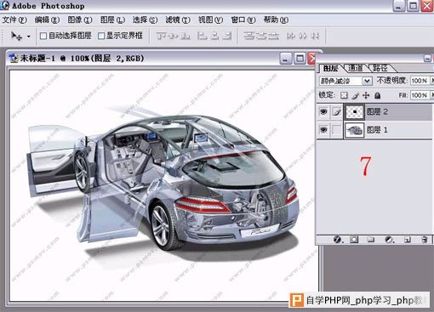Maximize the 未标题-1 document window
The width and height of the screenshot is (434, 312).
point(300,59)
